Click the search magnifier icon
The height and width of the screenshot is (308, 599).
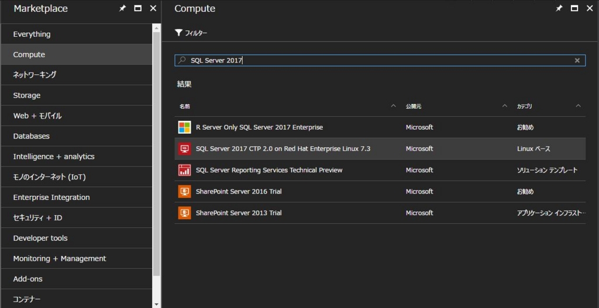pyautogui.click(x=183, y=60)
